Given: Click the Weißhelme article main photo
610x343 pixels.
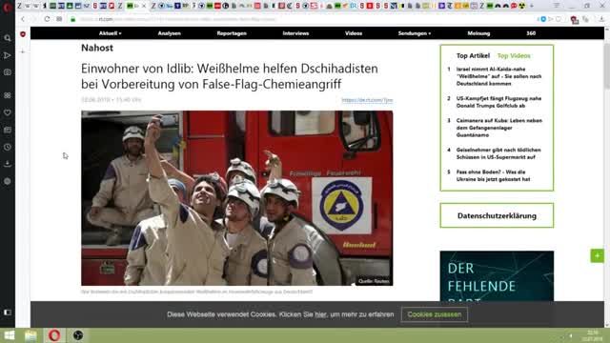Looking at the screenshot, I should tap(237, 198).
